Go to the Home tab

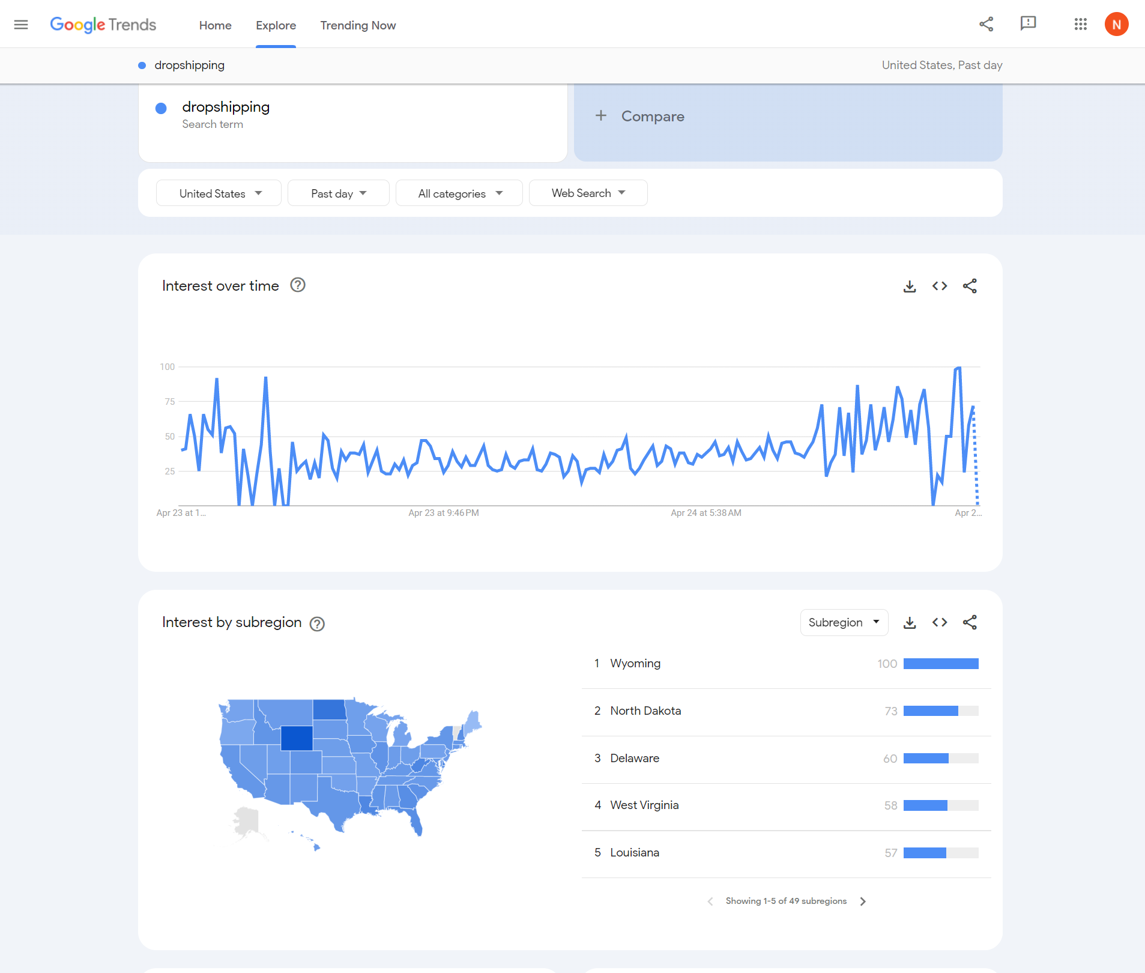[215, 25]
